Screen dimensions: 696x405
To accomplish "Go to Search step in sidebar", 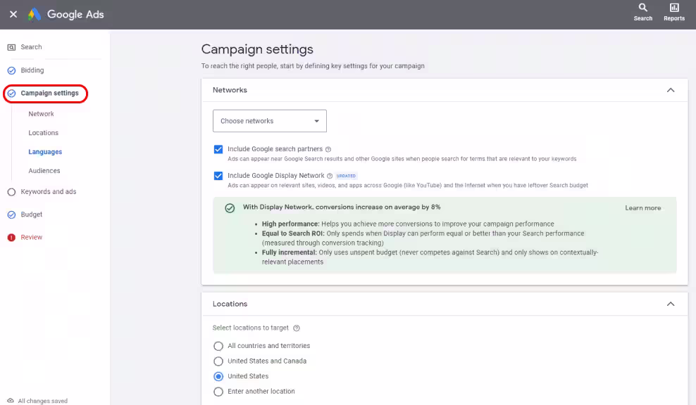I will click(31, 47).
